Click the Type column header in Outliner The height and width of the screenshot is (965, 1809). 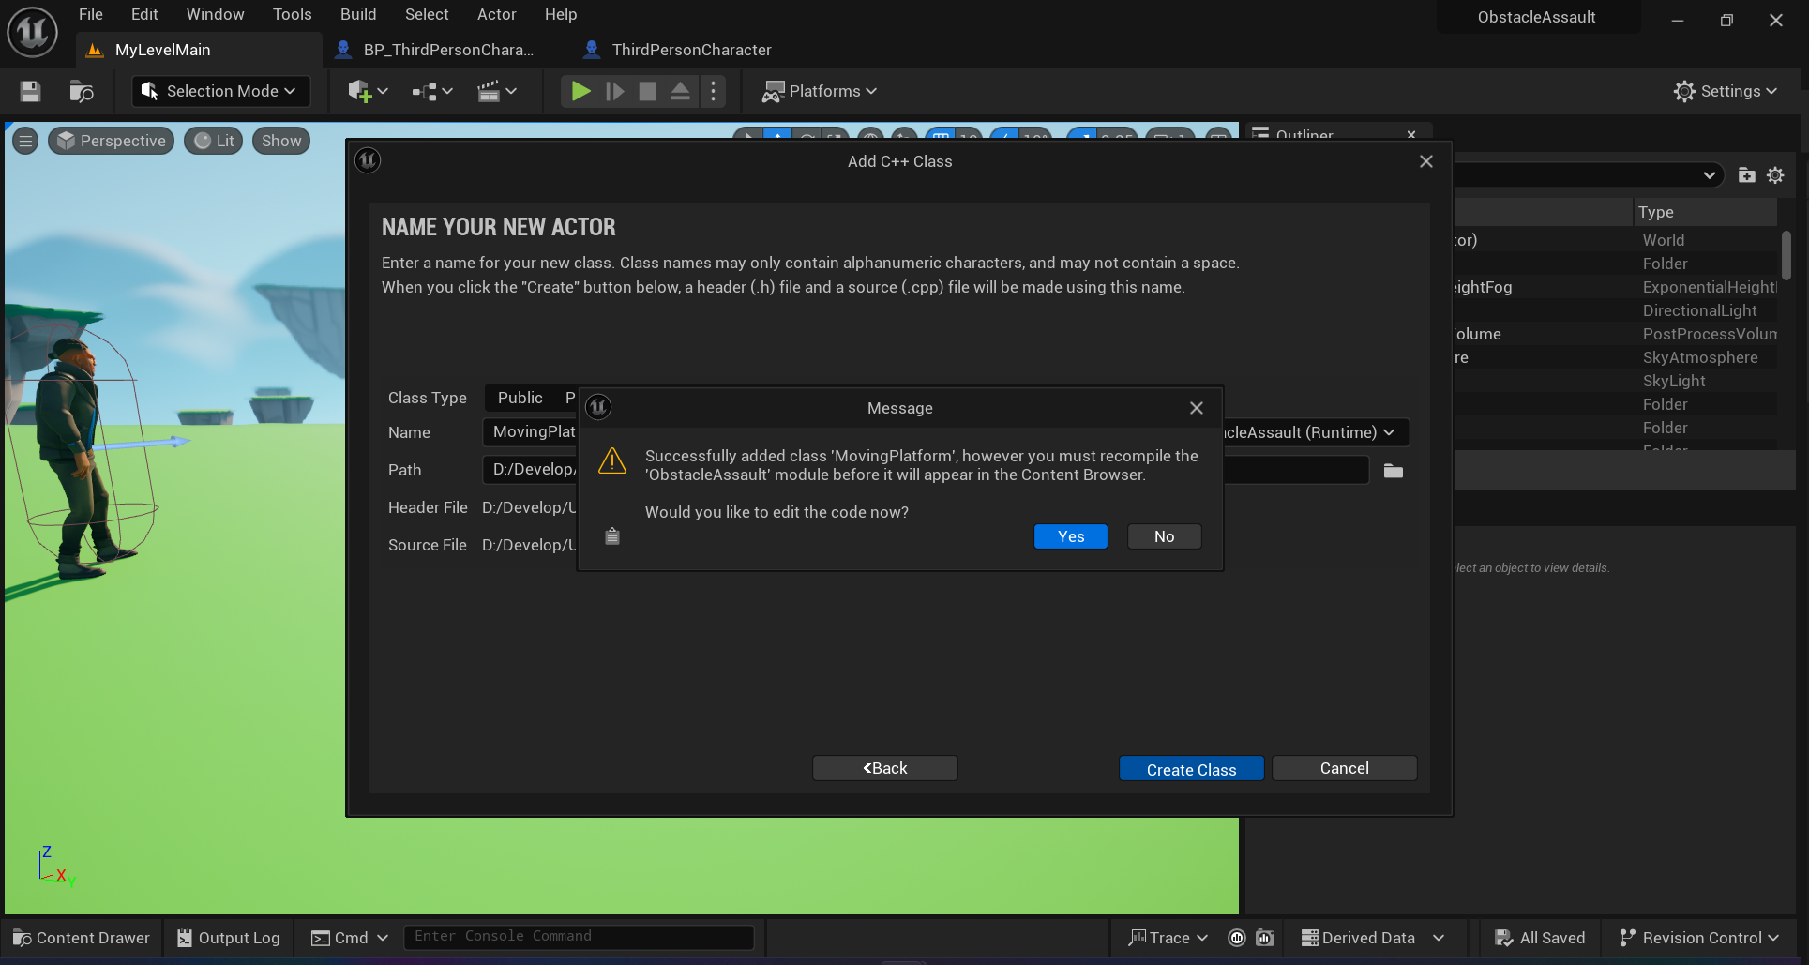pos(1705,212)
